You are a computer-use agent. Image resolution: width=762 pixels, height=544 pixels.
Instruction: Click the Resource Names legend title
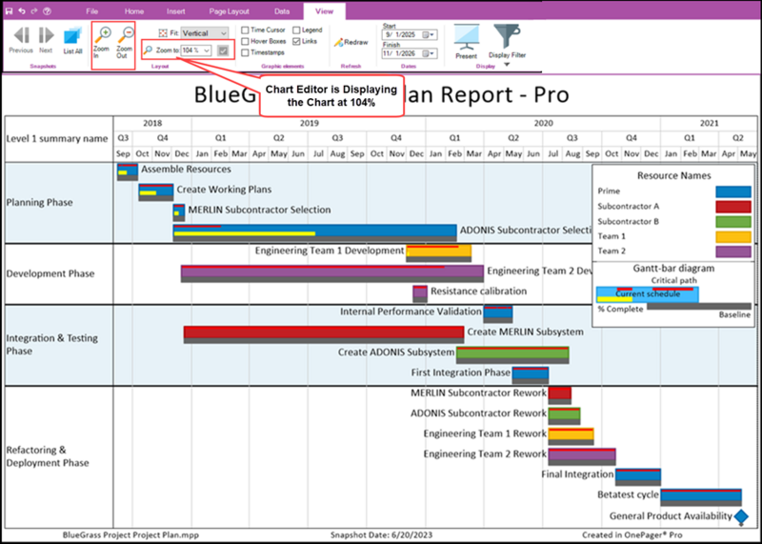pos(673,175)
